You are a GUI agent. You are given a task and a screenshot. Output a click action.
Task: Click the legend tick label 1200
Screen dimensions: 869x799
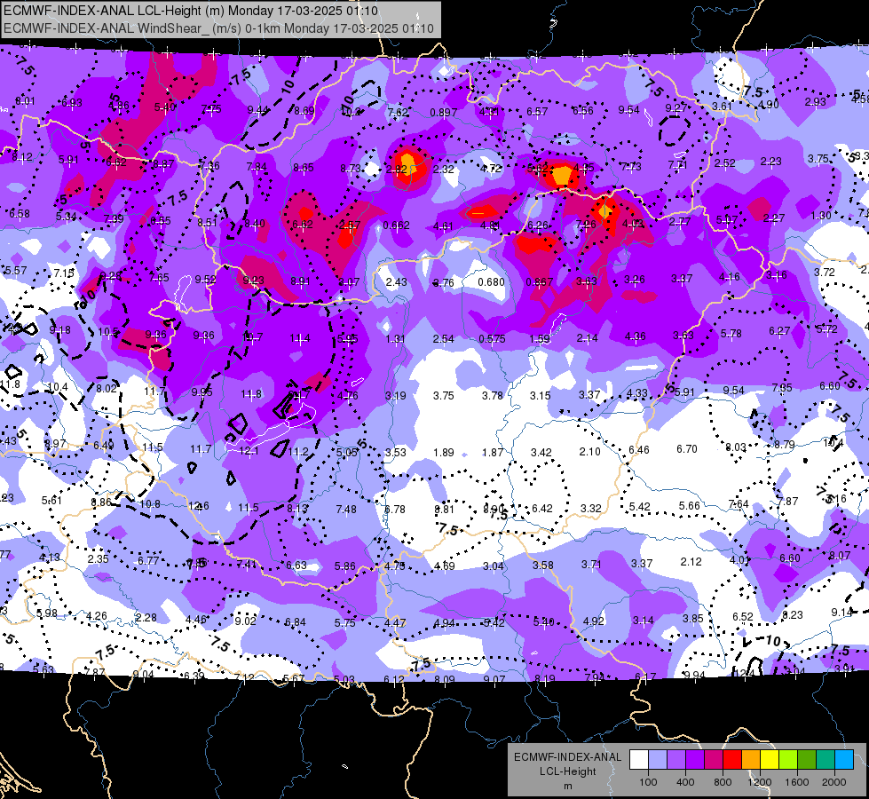tap(760, 782)
